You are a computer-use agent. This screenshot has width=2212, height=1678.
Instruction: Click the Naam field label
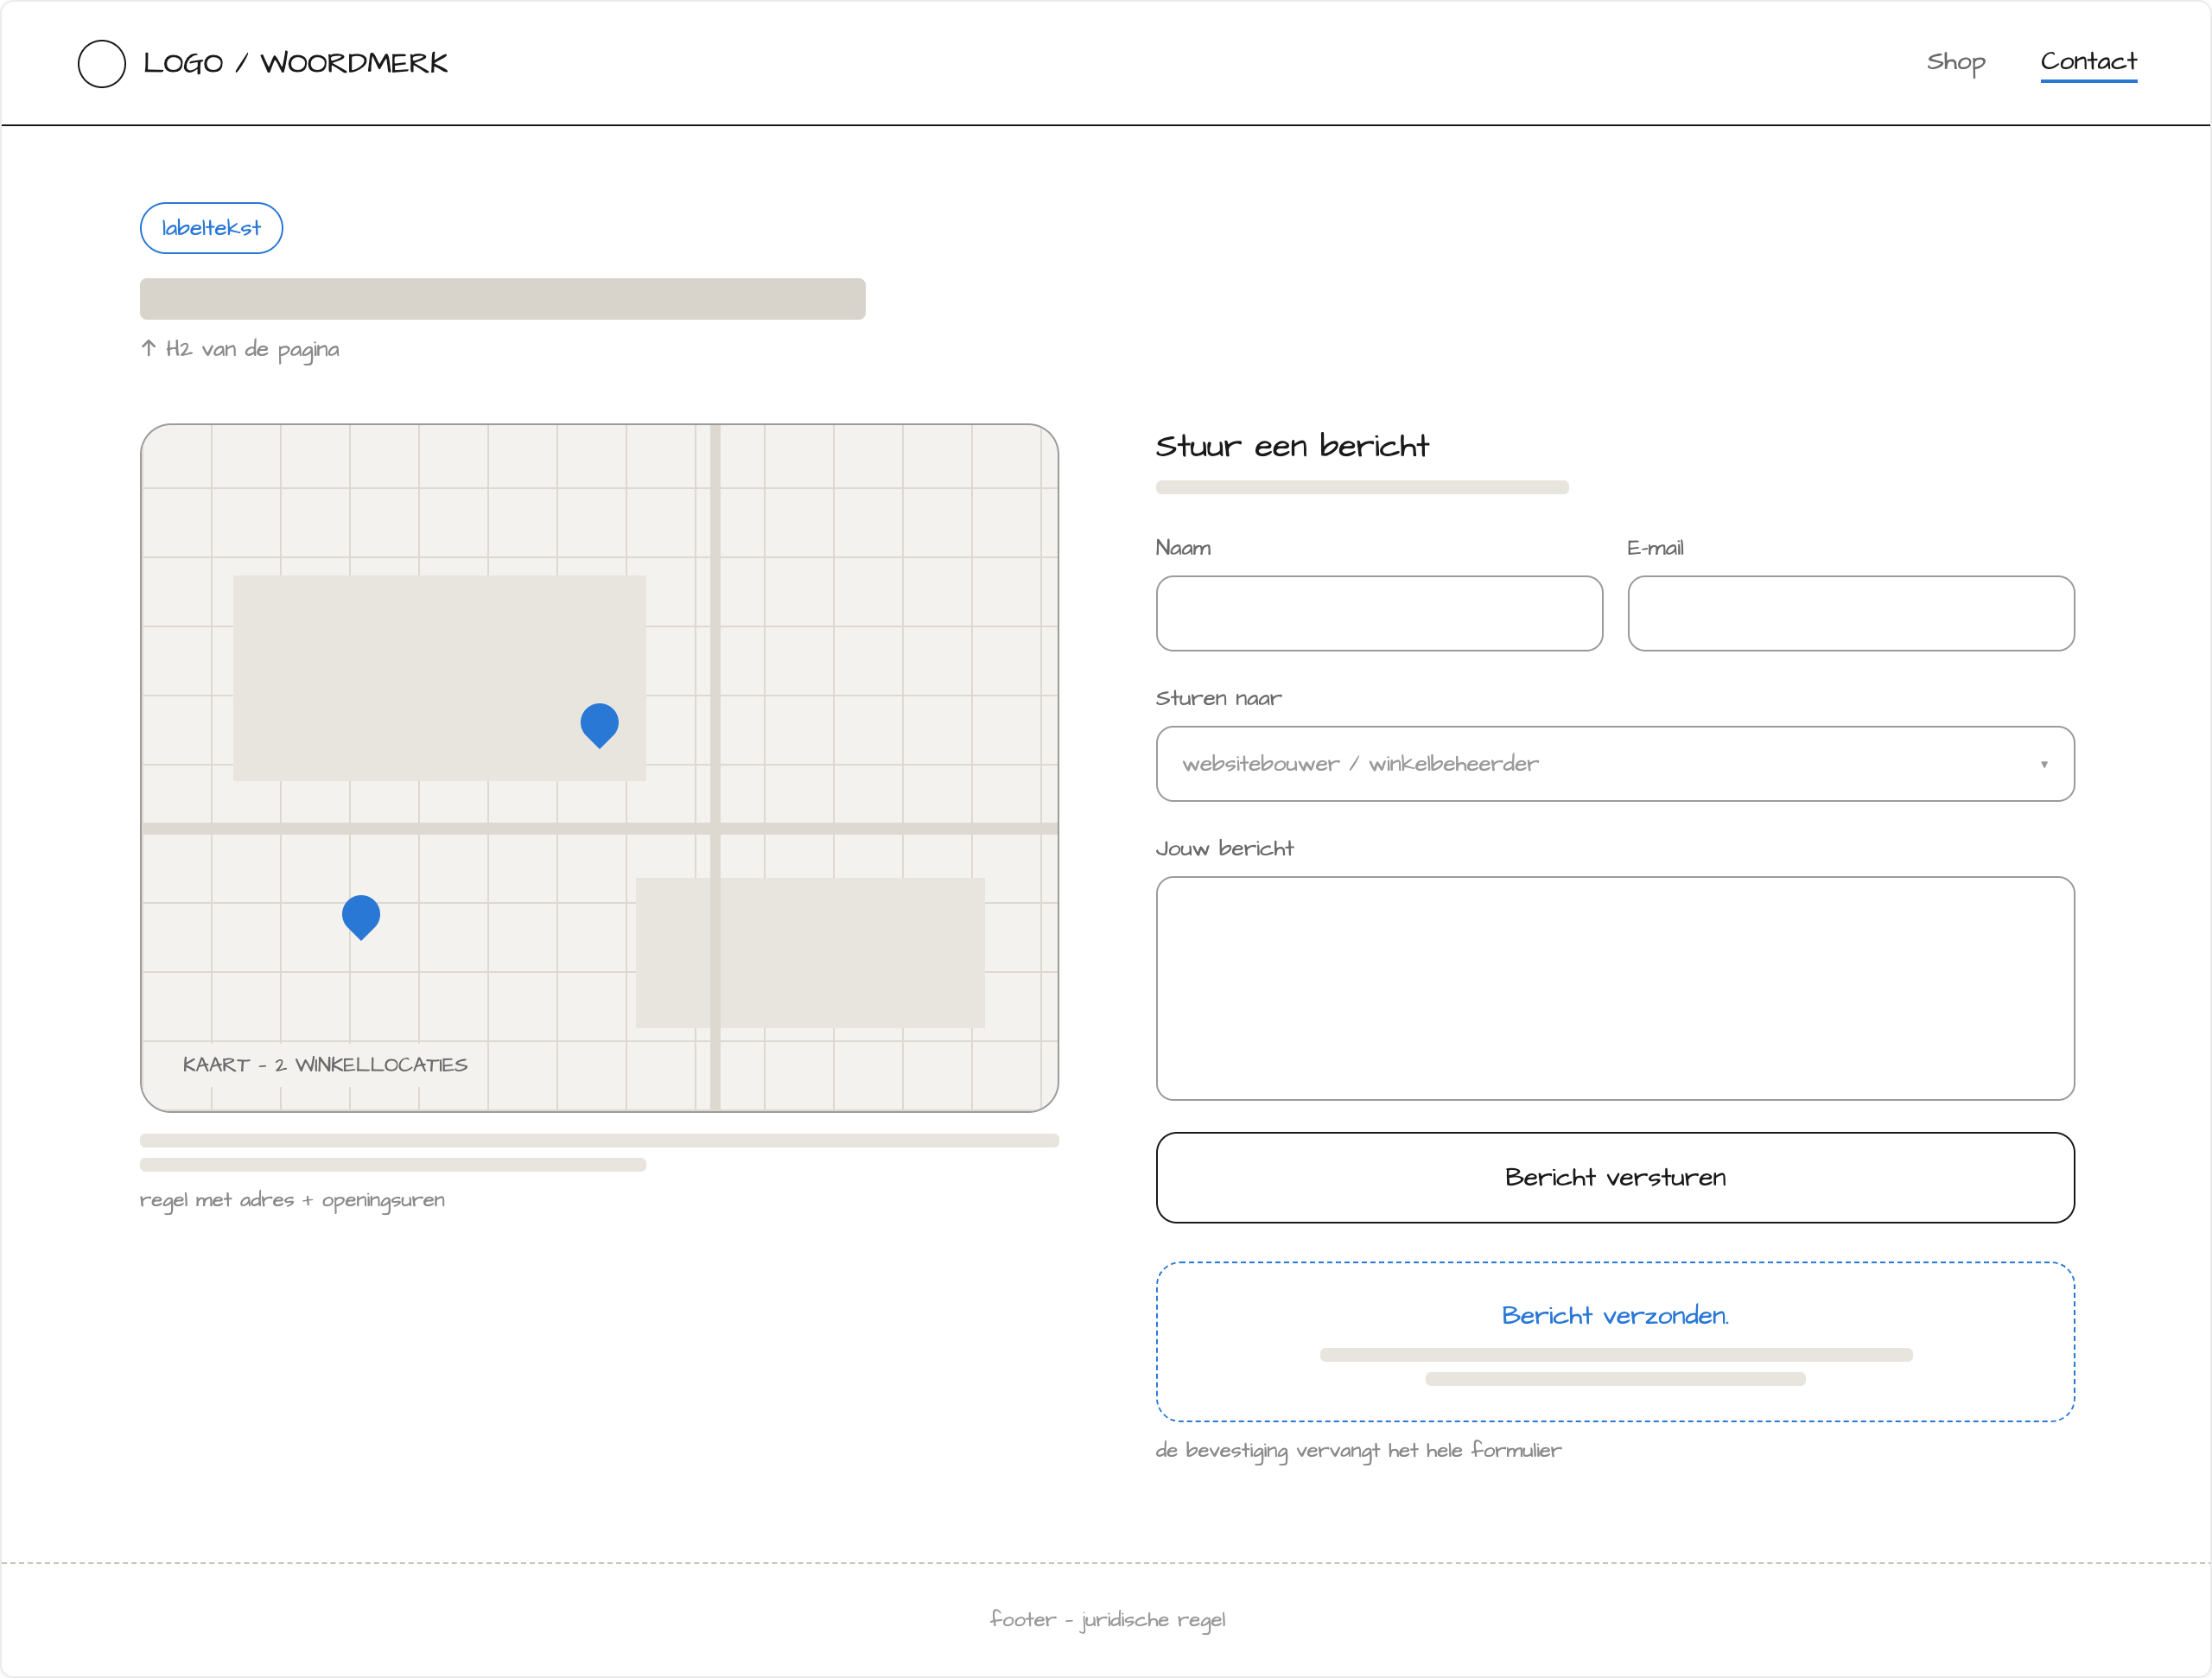point(1183,548)
